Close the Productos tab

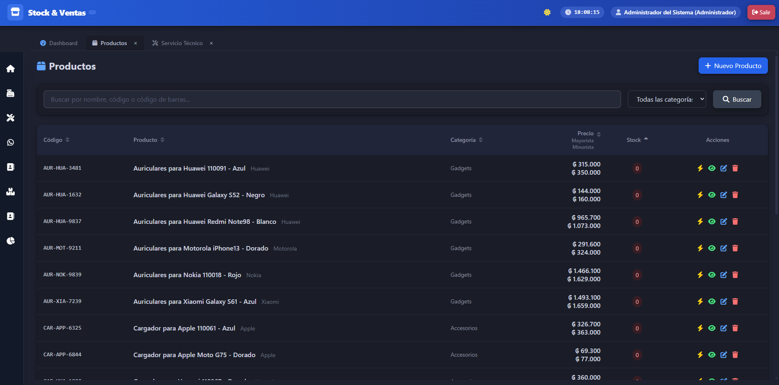[135, 43]
